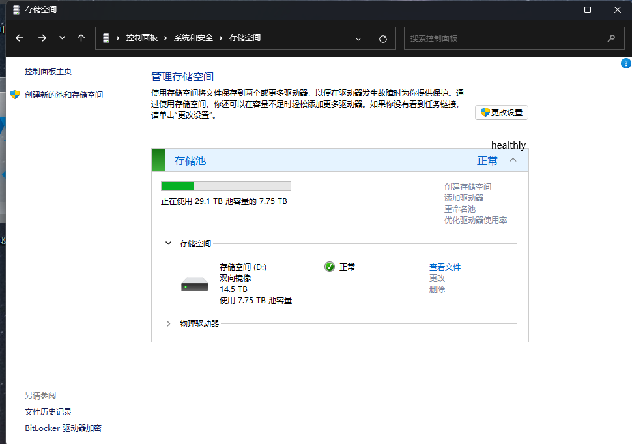This screenshot has width=632, height=444.
Task: Open the blue help question mark
Action: 625,63
